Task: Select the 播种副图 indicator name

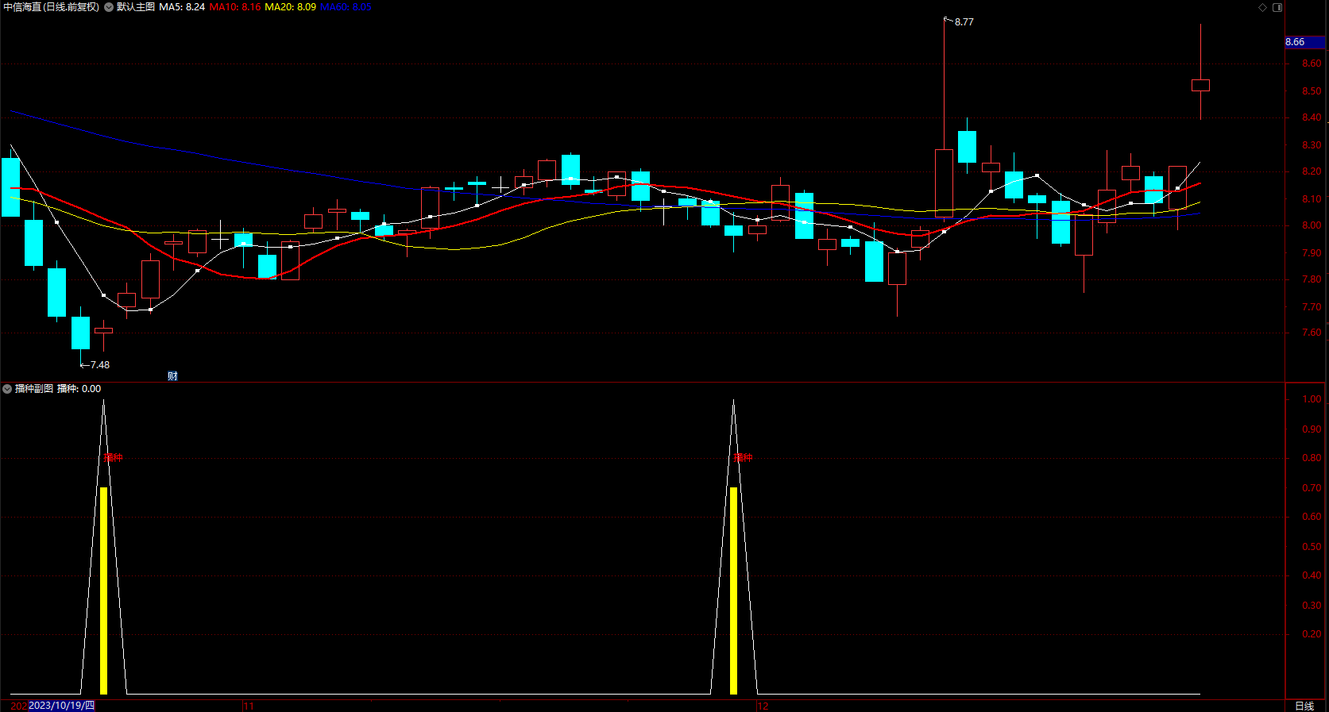Action: click(x=34, y=389)
